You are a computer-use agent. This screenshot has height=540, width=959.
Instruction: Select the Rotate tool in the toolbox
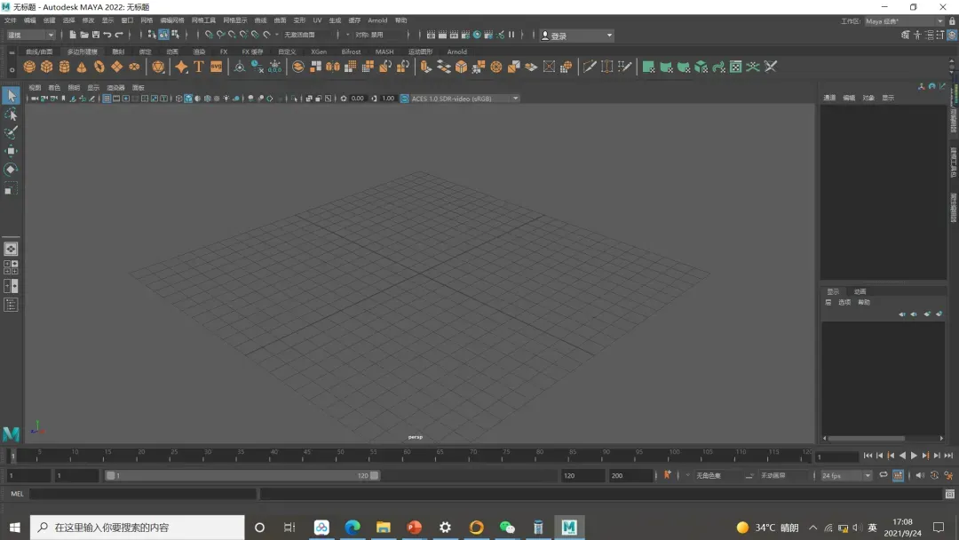pyautogui.click(x=11, y=170)
